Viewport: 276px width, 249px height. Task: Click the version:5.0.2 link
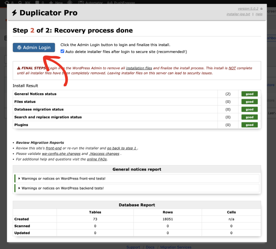[x=248, y=8]
